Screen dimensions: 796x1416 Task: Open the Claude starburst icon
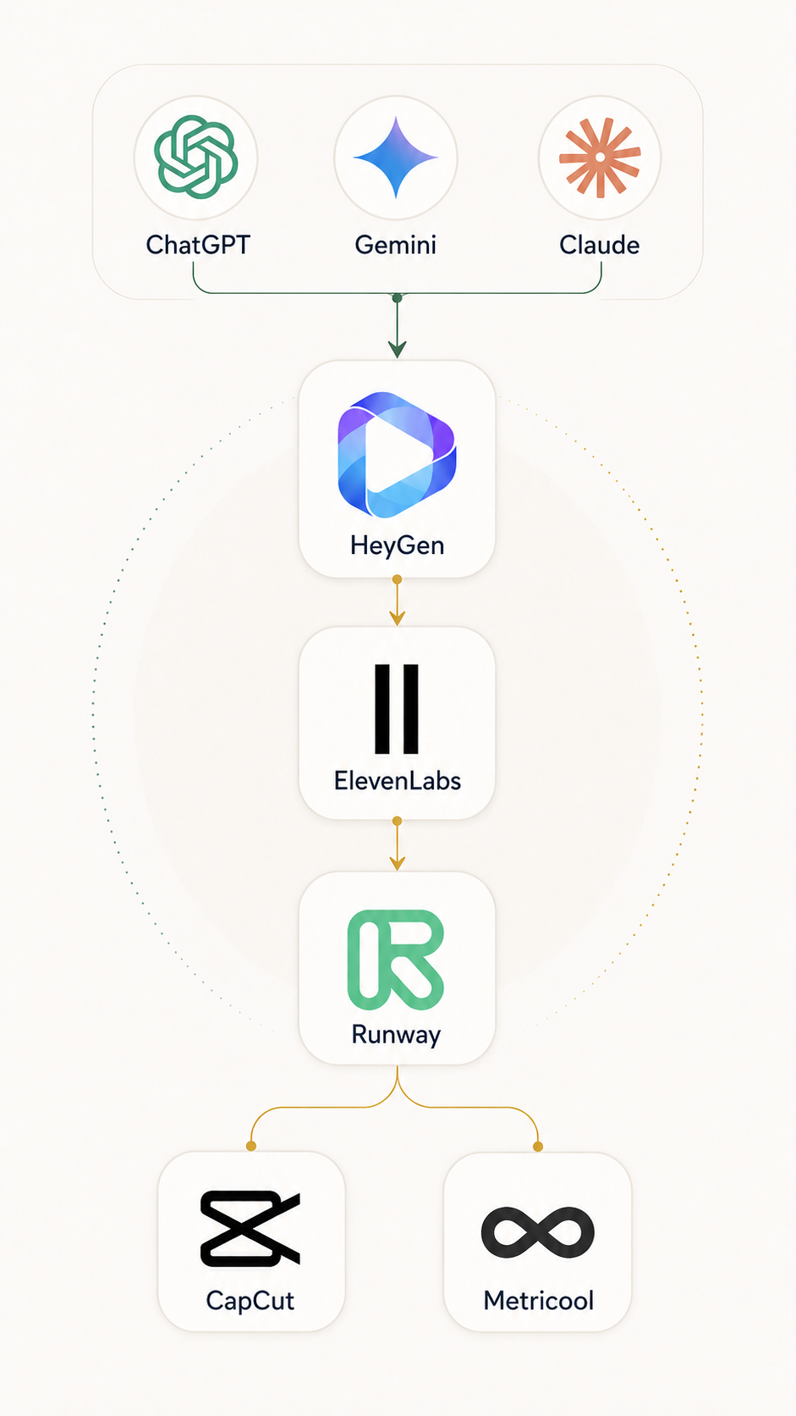600,158
